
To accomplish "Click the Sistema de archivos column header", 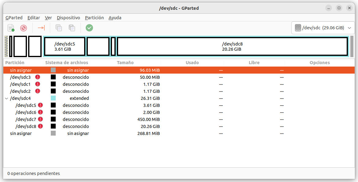I will coord(67,62).
